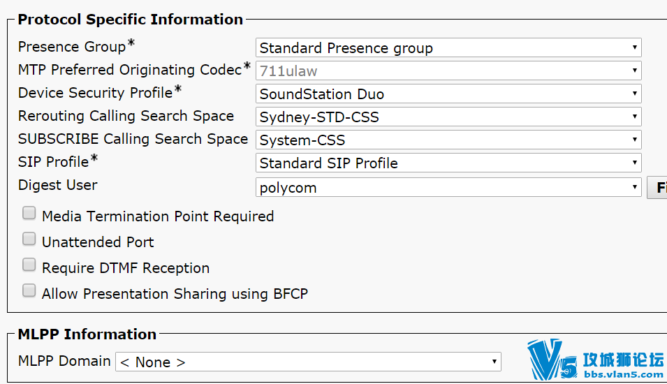This screenshot has width=667, height=384.
Task: Click the SIP Profile label
Action: tap(54, 161)
